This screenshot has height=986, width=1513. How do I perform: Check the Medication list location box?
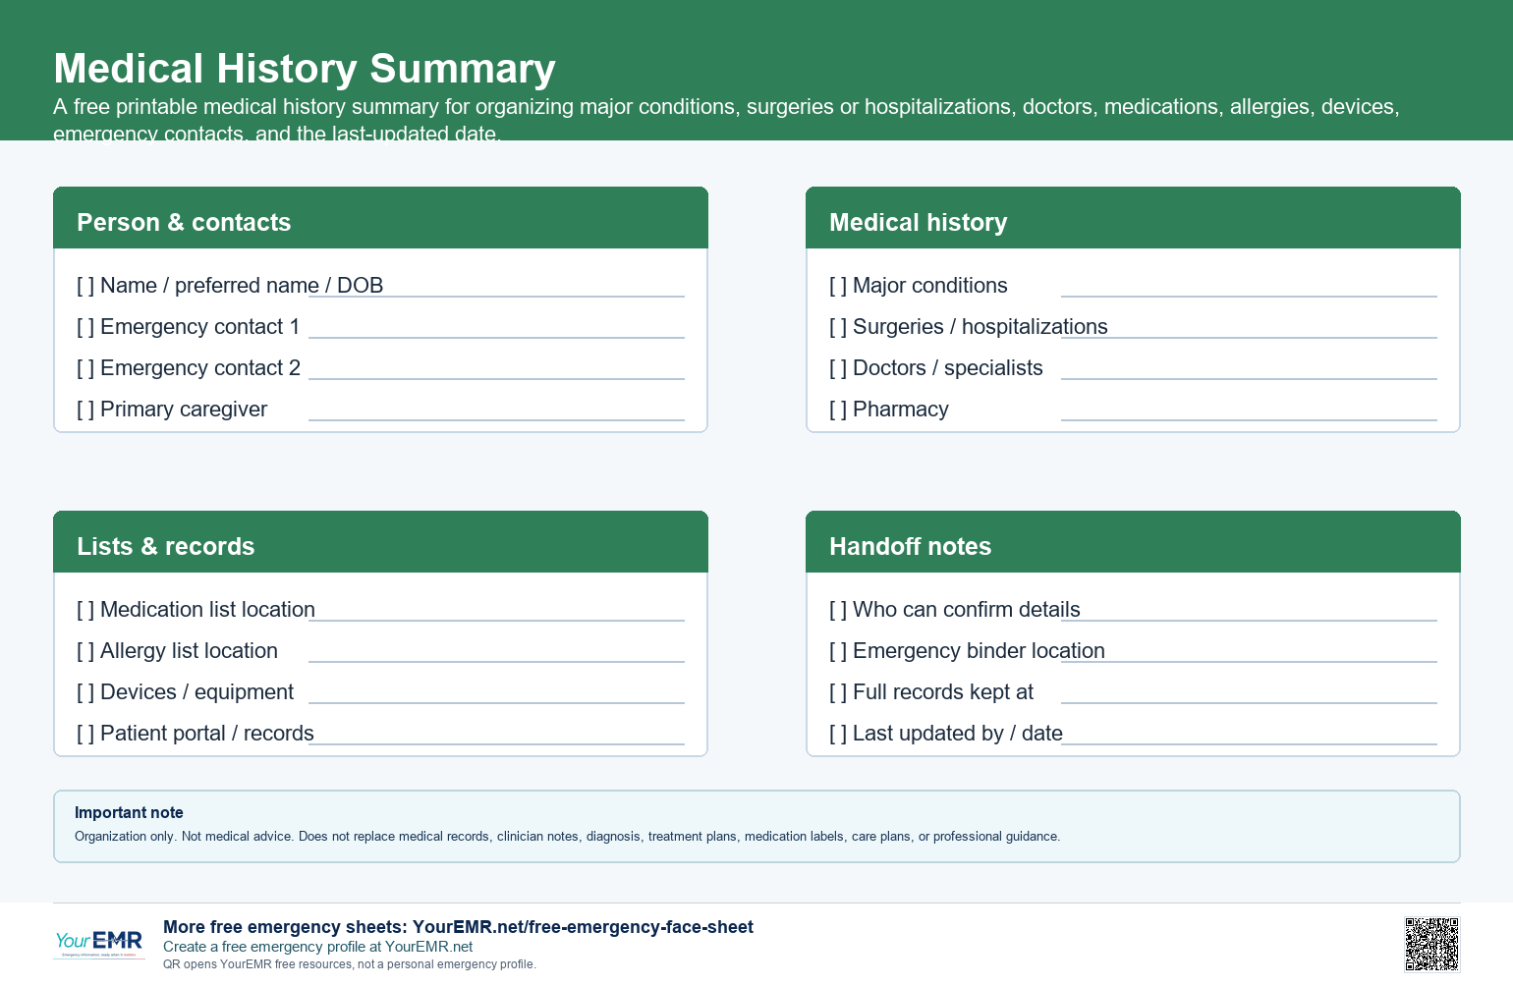pos(85,610)
